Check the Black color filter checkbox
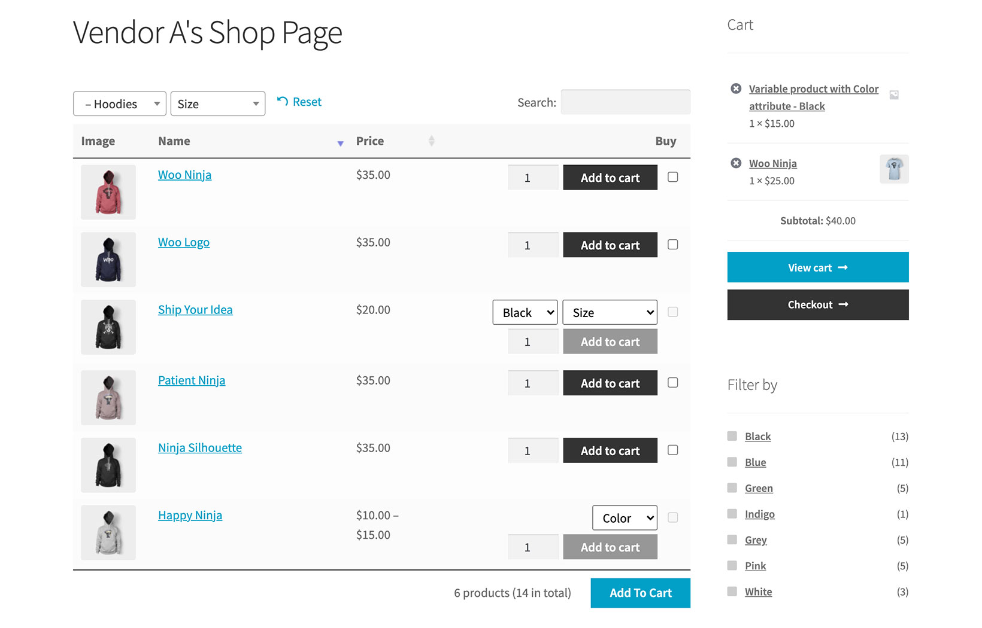 click(732, 436)
